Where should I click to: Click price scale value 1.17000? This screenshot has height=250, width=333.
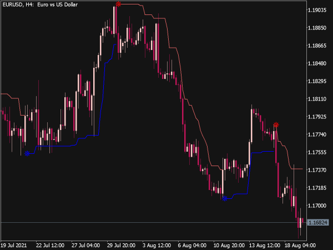click(317, 206)
